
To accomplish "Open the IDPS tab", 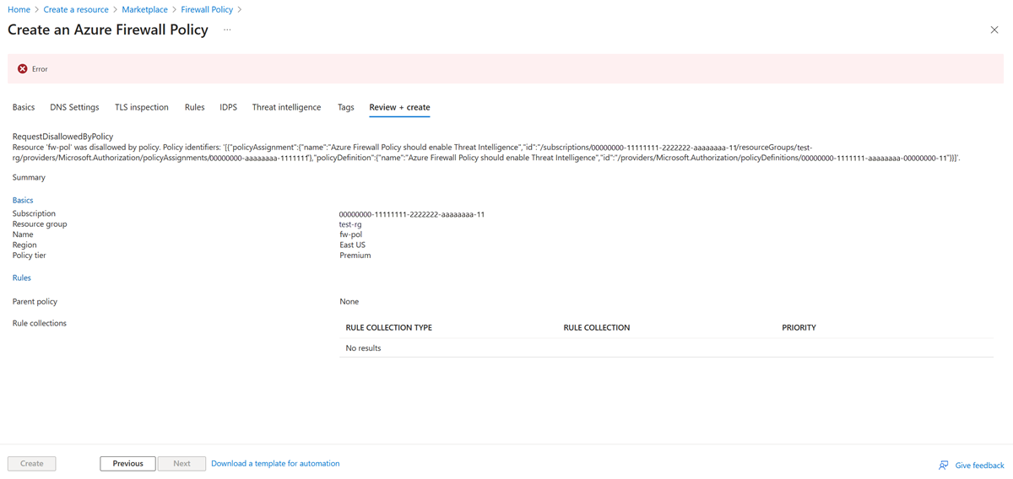I will pos(228,107).
